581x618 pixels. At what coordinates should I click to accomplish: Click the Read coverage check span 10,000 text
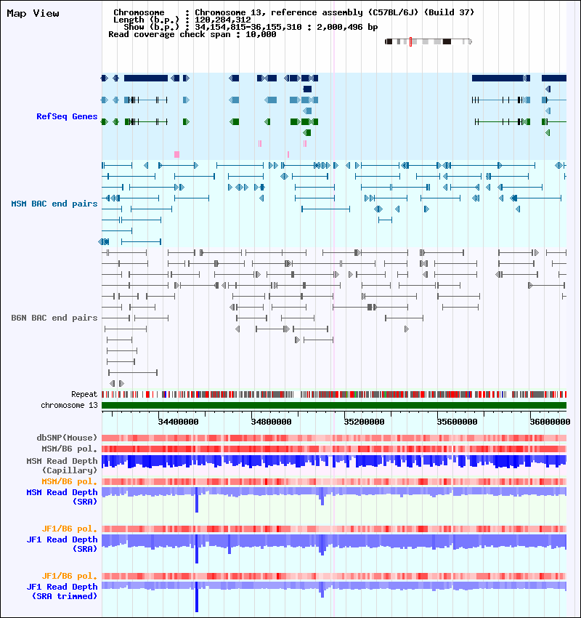(192, 34)
